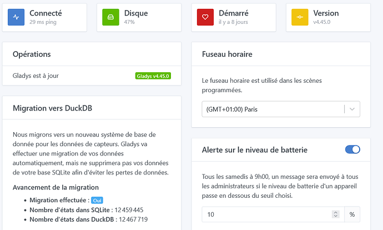Screen dimensions: 383x230
Task: Click the 'Fuseau horaire' card heading
Action: [x=227, y=54]
